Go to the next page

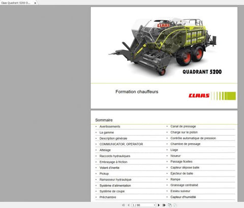159,205
